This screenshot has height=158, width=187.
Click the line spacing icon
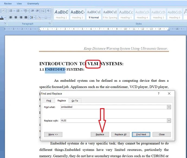[31, 17]
